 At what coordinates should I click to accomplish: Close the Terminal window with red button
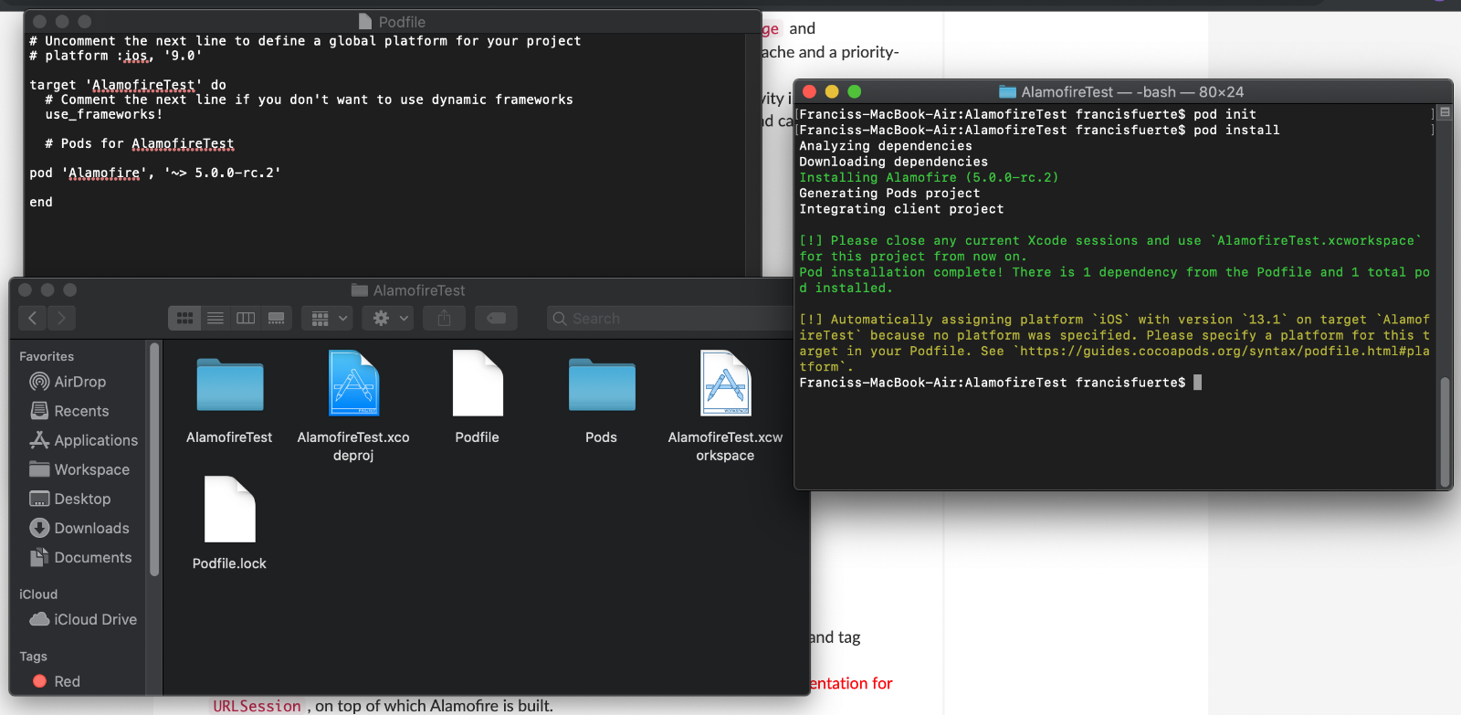click(x=809, y=91)
